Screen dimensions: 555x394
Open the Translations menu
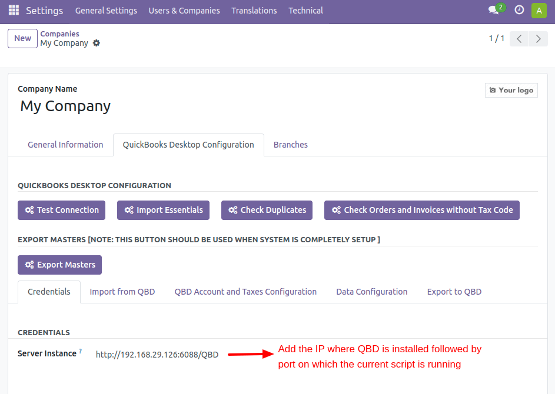(x=254, y=11)
